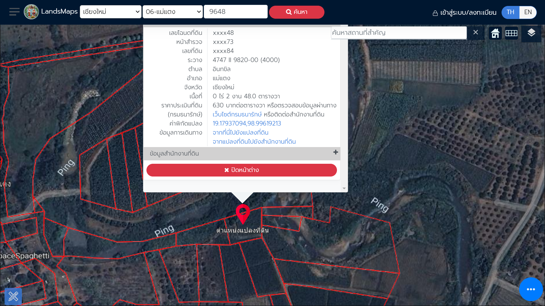Open the hamburger menu
545x306 pixels.
click(14, 12)
